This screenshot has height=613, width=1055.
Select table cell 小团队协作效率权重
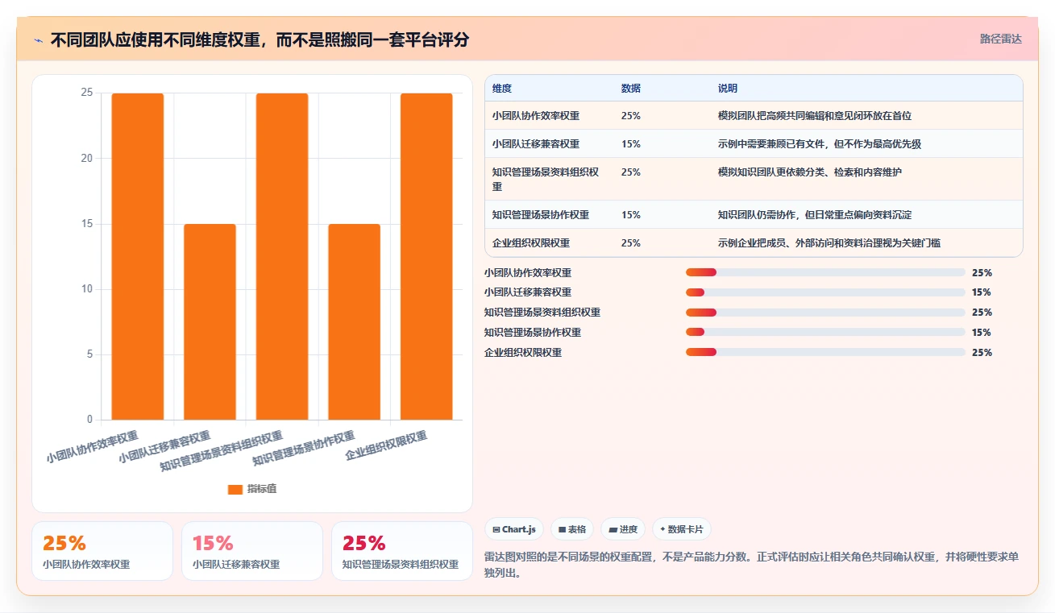click(536, 116)
